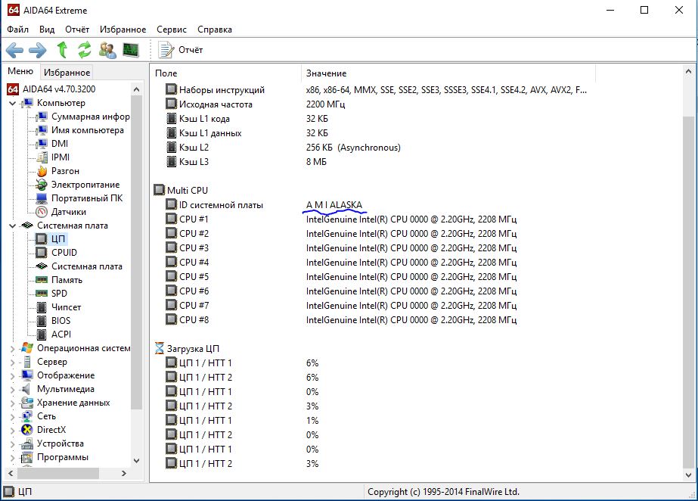The height and width of the screenshot is (501, 698).
Task: Click the Multi CPU group heading
Action: click(x=181, y=191)
